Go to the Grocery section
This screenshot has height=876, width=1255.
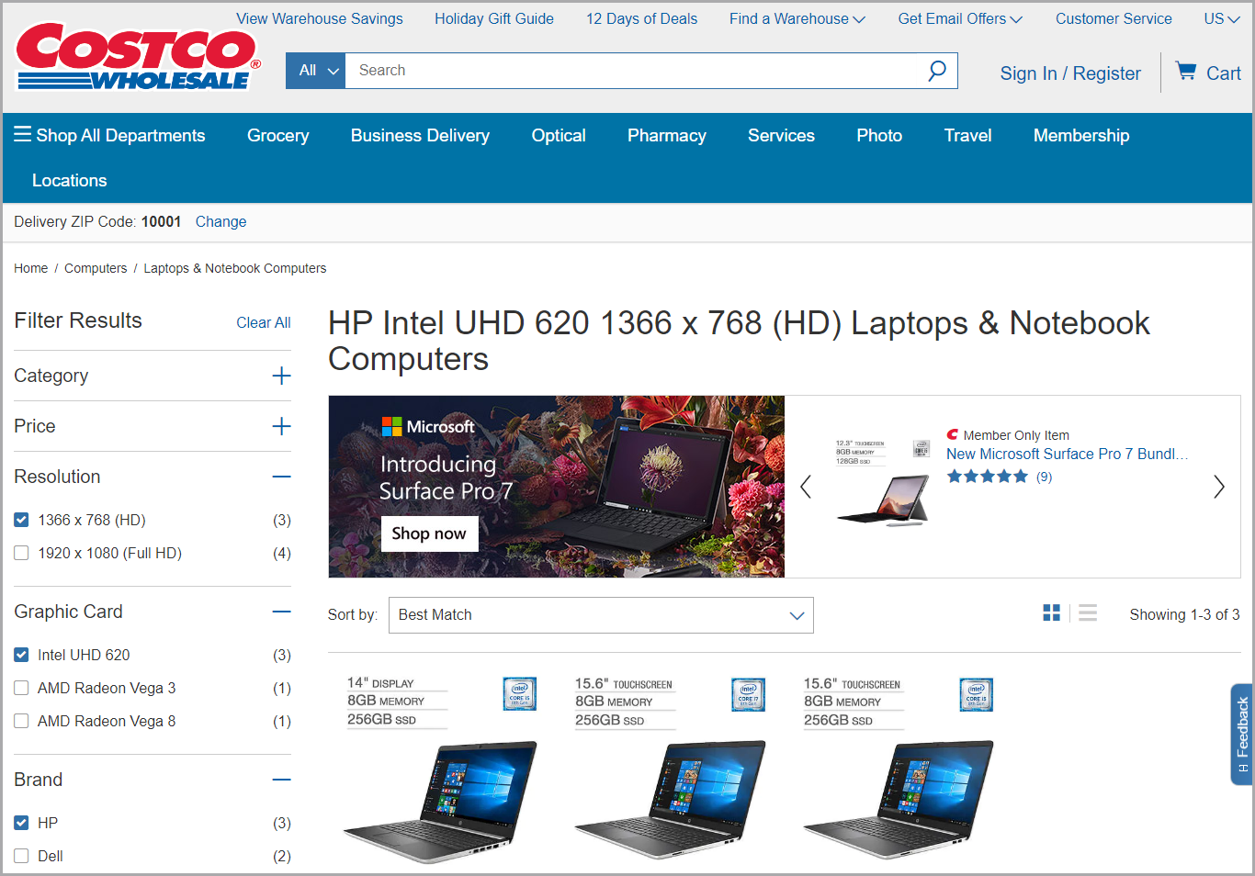click(x=277, y=136)
